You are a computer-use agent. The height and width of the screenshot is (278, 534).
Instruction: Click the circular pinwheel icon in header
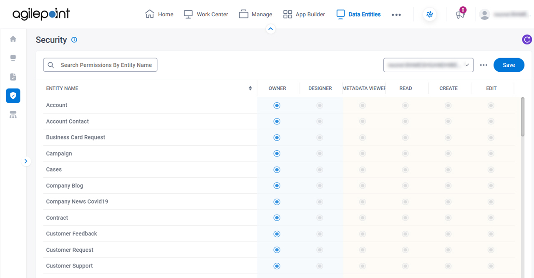430,15
